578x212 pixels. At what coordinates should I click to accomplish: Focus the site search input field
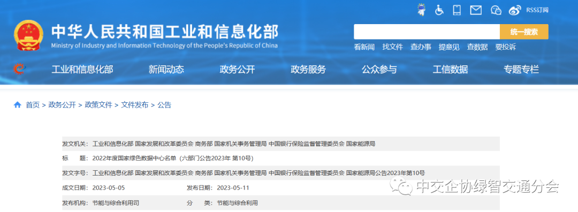(x=427, y=32)
